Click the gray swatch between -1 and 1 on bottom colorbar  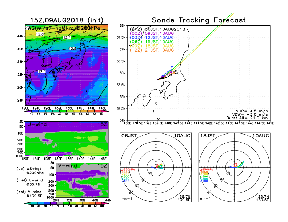(60, 203)
